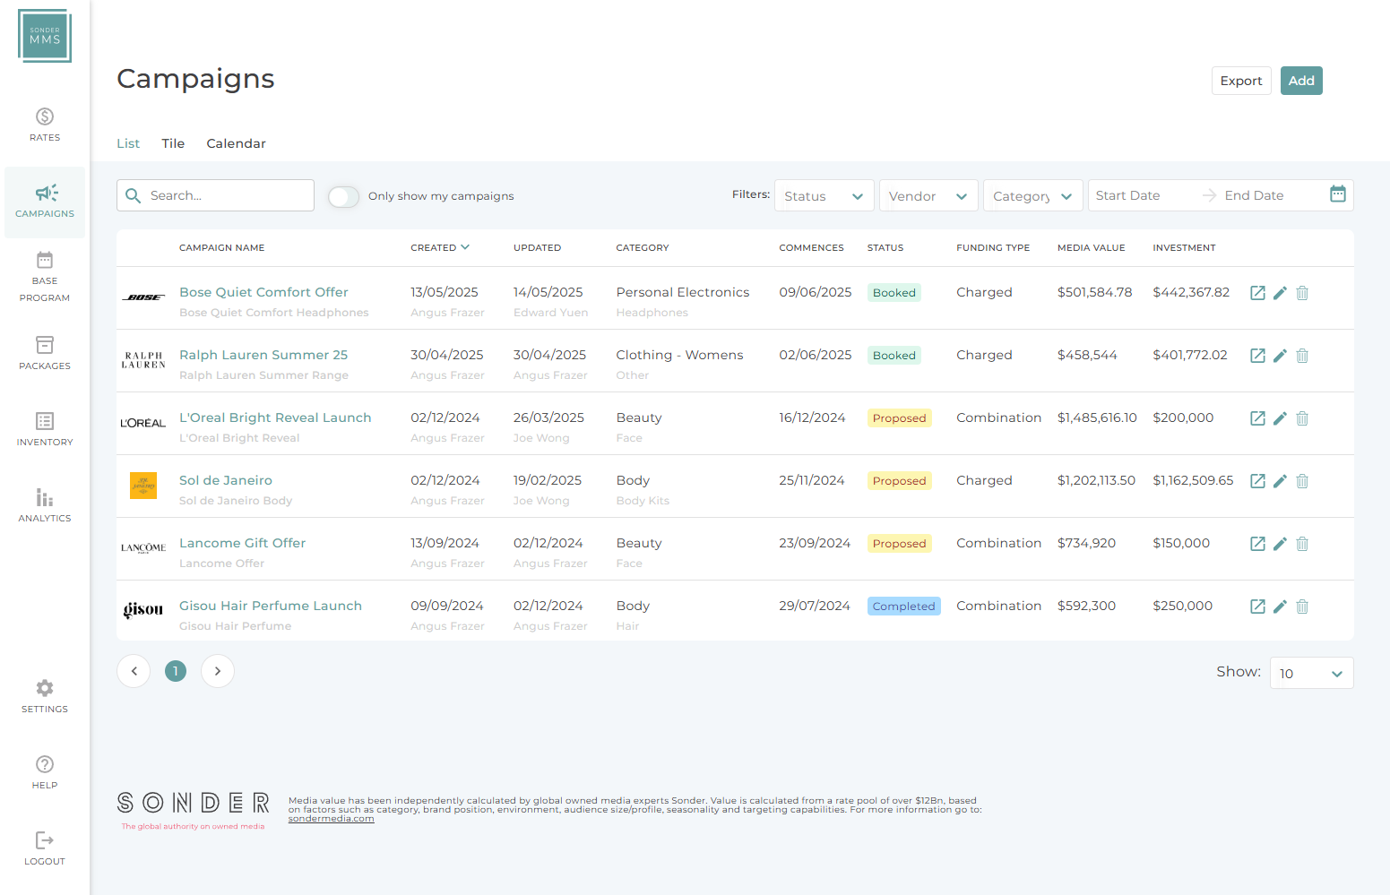Sort by the Created column

439,247
